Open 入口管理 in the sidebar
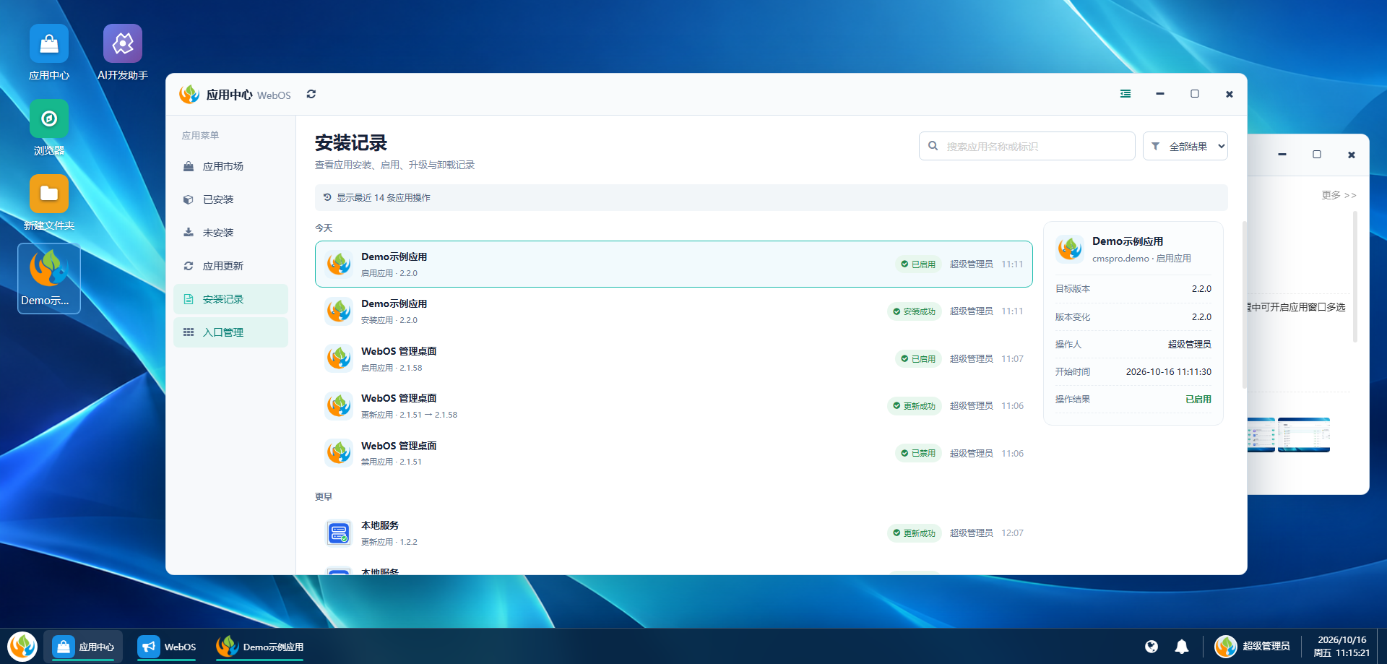This screenshot has width=1387, height=664. pos(230,332)
